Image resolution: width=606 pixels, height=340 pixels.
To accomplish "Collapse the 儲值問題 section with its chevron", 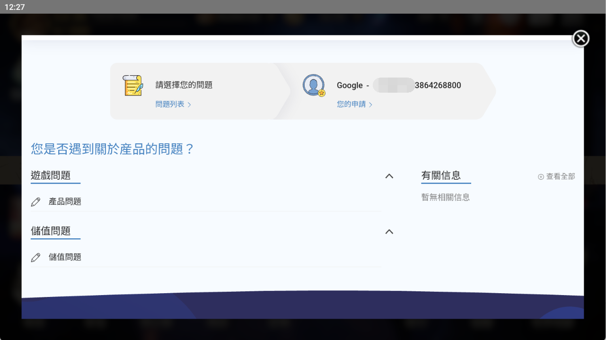I will pyautogui.click(x=389, y=232).
